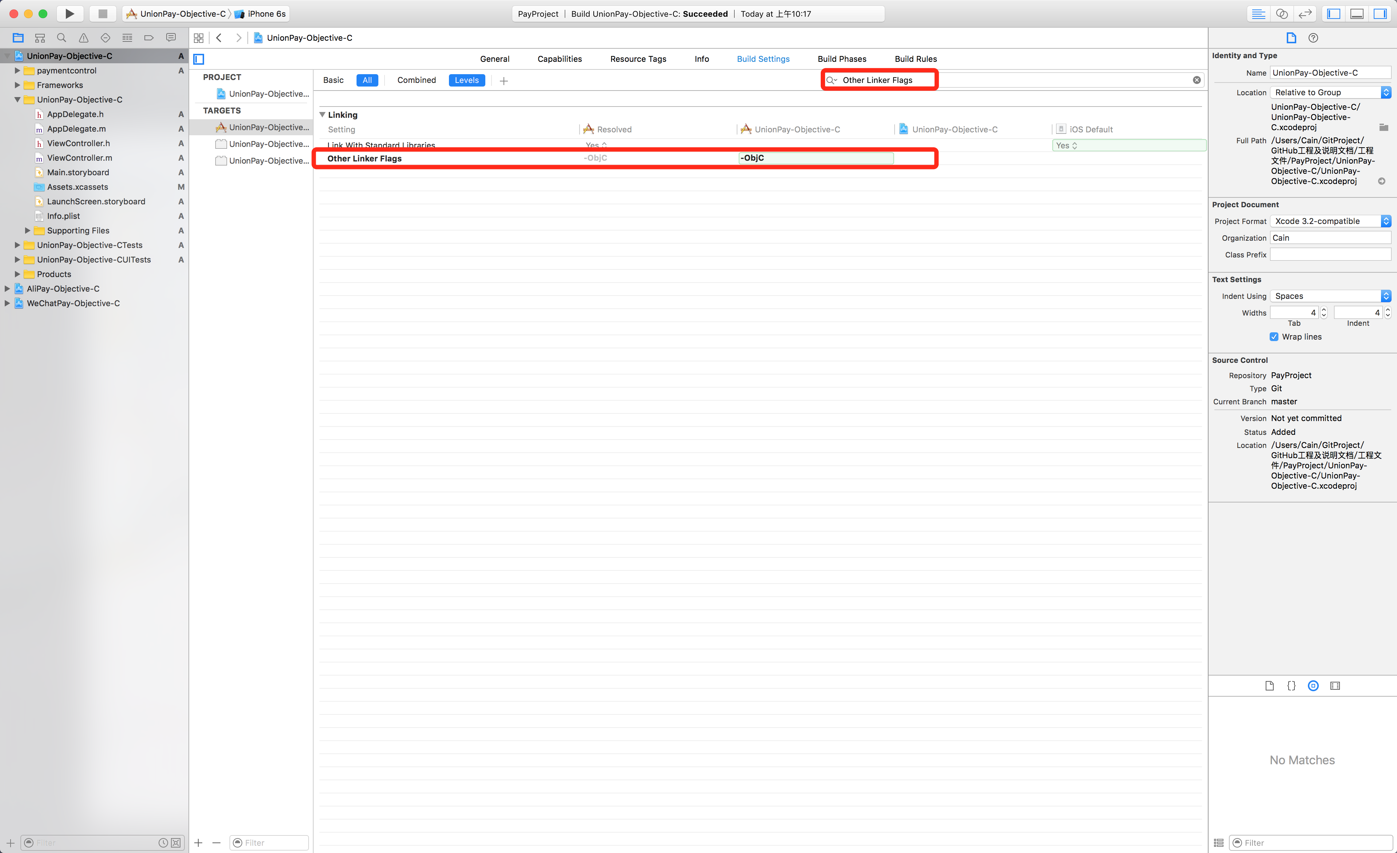Toggle the Levels view filter
This screenshot has width=1397, height=853.
[x=466, y=80]
